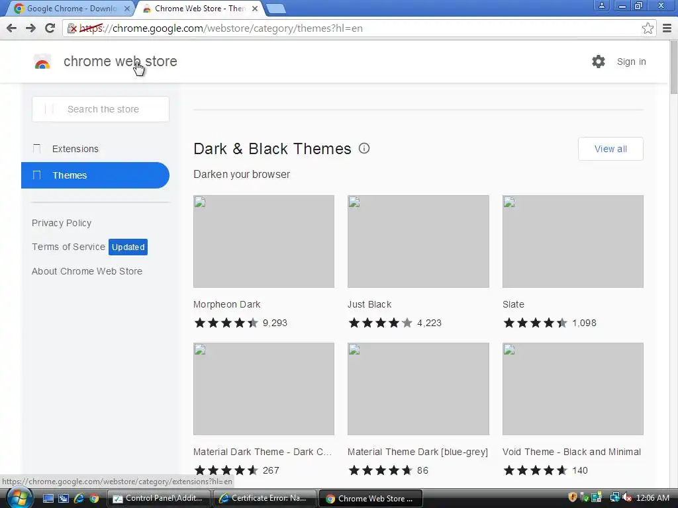The image size is (678, 508).
Task: Click the Just Black title text
Action: [x=369, y=304]
